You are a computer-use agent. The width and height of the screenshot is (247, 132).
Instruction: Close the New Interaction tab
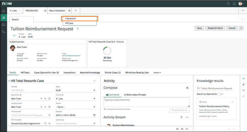(69, 11)
